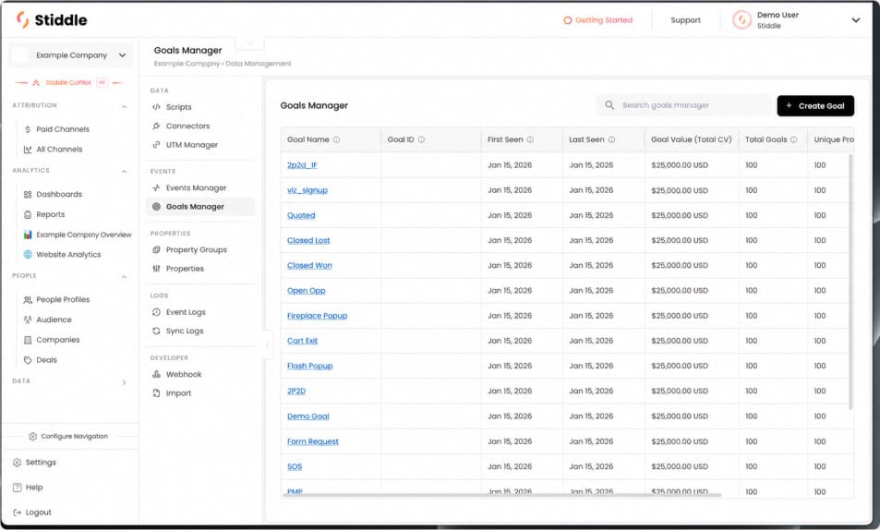Go to Support in top bar
Viewport: 880px width, 530px height.
pos(685,20)
